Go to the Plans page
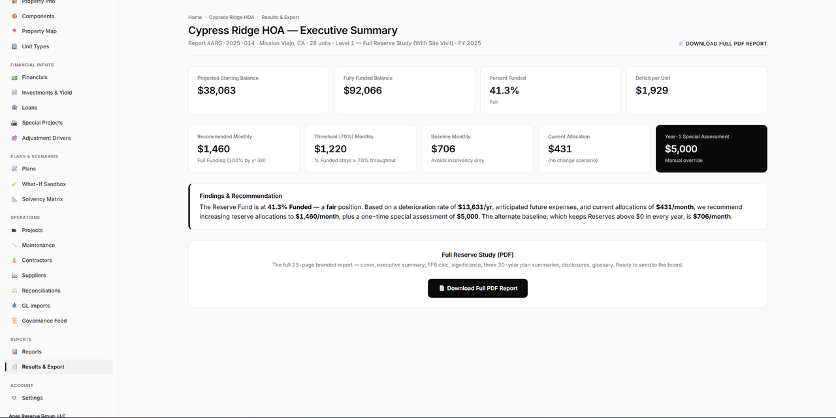Image resolution: width=836 pixels, height=418 pixels. (59, 169)
